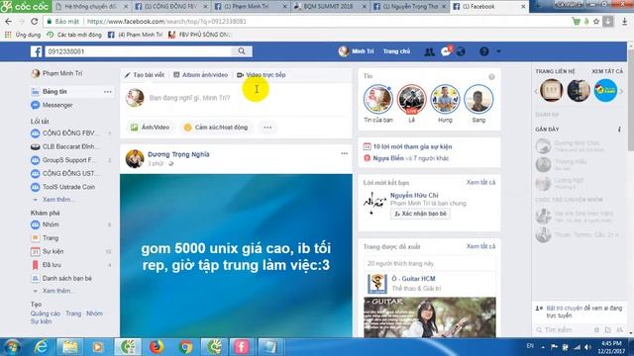Switch to the Nguyễn Trọng Thơ tab
Image resolution: width=634 pixels, height=356 pixels.
pos(409,7)
